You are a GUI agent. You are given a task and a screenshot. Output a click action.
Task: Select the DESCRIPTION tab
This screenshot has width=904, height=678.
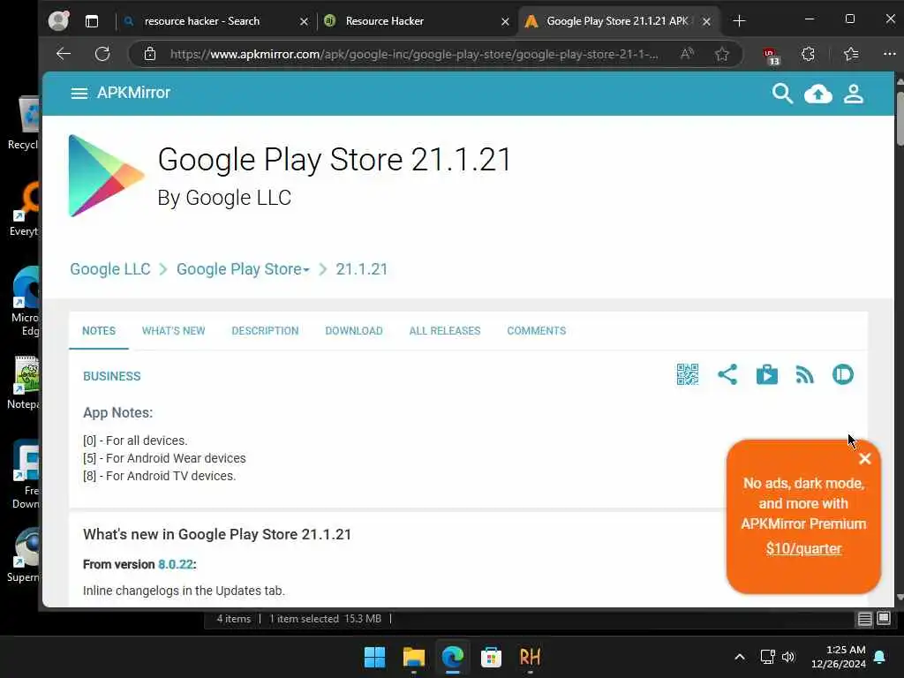pyautogui.click(x=265, y=331)
